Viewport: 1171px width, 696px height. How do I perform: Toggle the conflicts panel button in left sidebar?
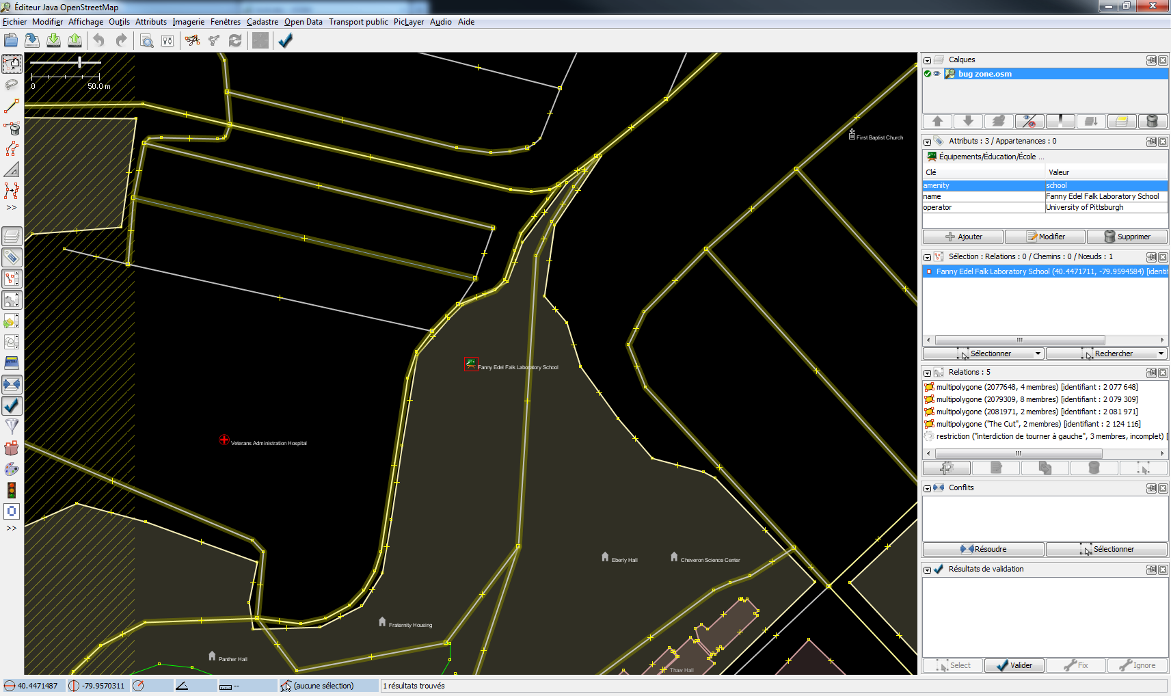pyautogui.click(x=12, y=384)
